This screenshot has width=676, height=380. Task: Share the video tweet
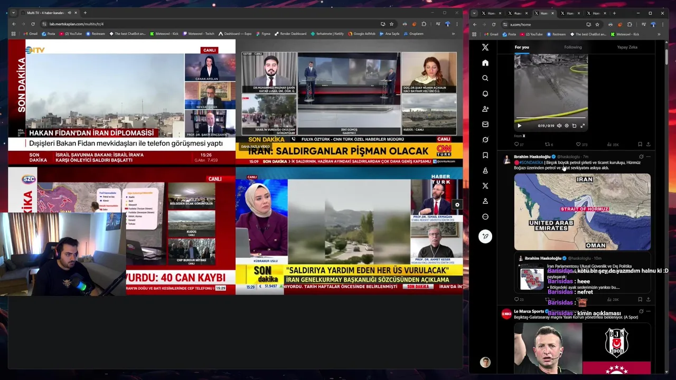pyautogui.click(x=648, y=144)
